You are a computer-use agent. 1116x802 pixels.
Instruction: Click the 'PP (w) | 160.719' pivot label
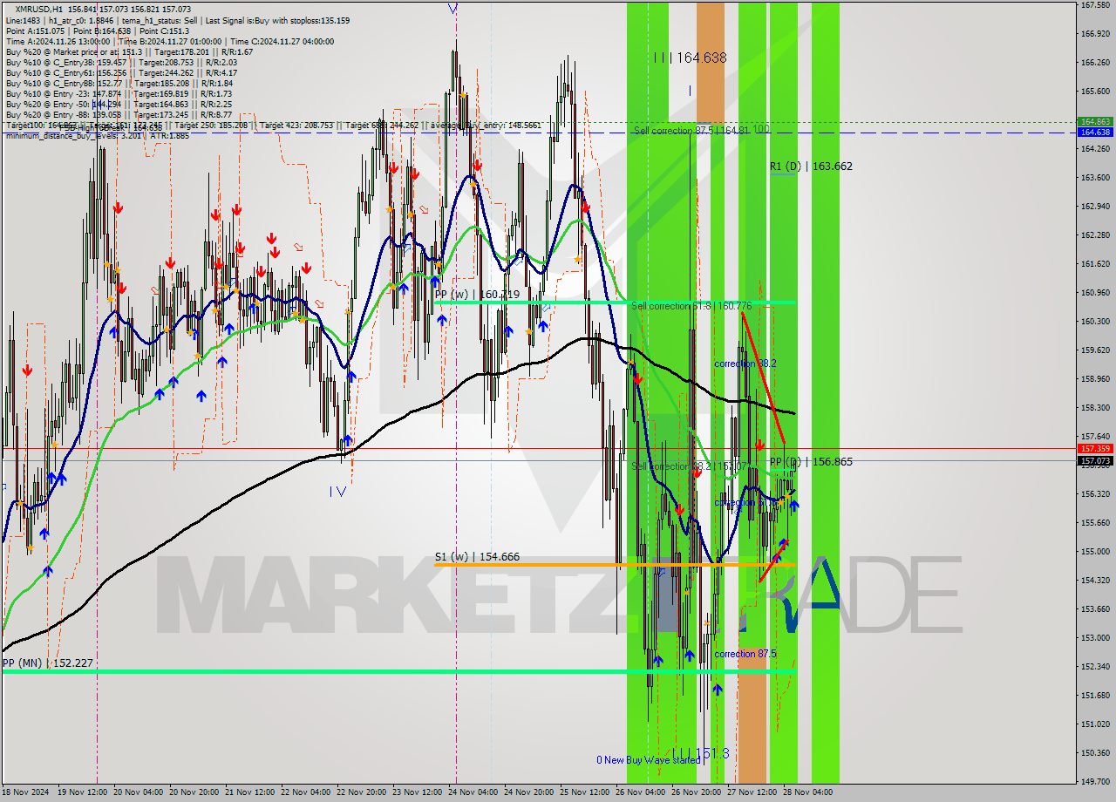coord(477,295)
